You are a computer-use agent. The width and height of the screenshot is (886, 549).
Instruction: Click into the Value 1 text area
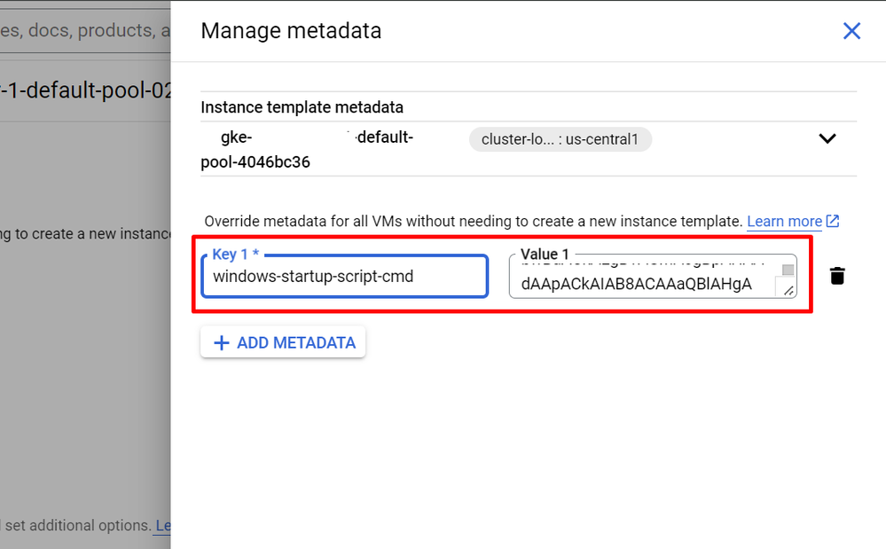click(639, 284)
